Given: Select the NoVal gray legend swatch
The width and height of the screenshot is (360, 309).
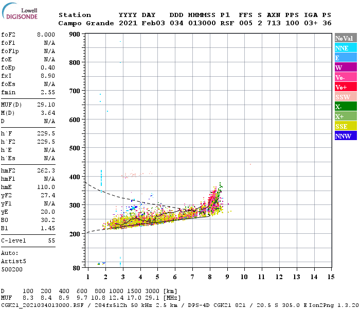Looking at the screenshot, I should point(346,38).
